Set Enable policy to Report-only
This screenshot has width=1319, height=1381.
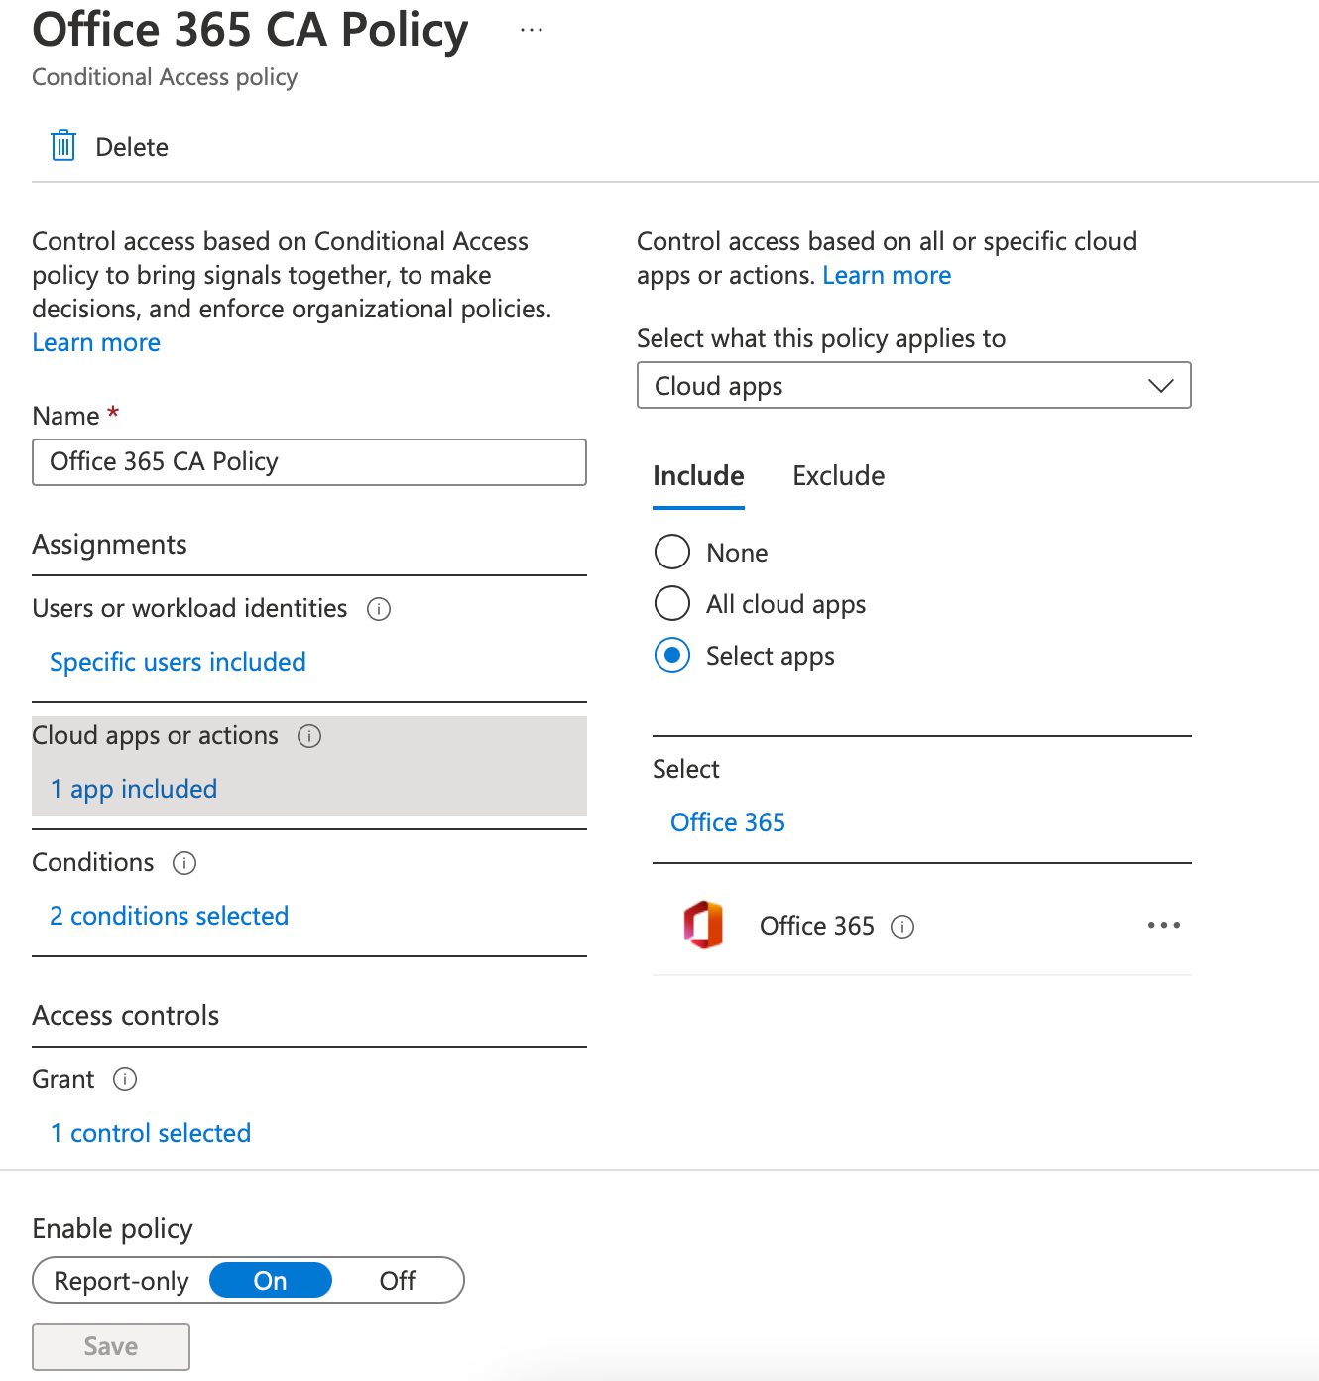(x=121, y=1281)
